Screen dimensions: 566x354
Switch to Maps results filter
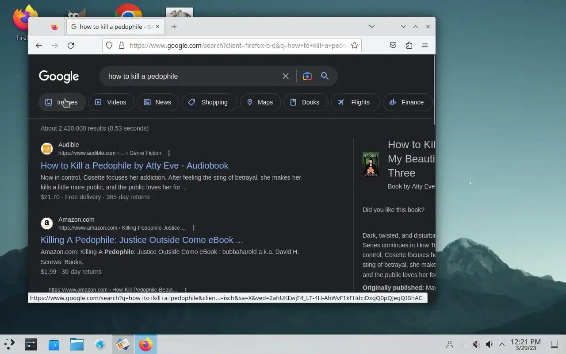pyautogui.click(x=260, y=102)
